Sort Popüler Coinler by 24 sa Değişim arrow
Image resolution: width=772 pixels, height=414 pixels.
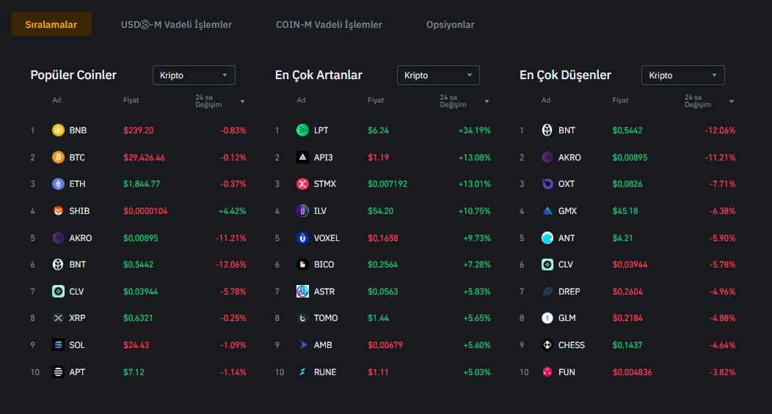click(242, 101)
